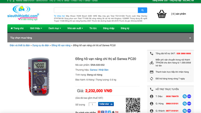Click the HỖ TRỢ TRỰC TUYẾN phone icon
The image size is (201, 113).
(x=152, y=89)
